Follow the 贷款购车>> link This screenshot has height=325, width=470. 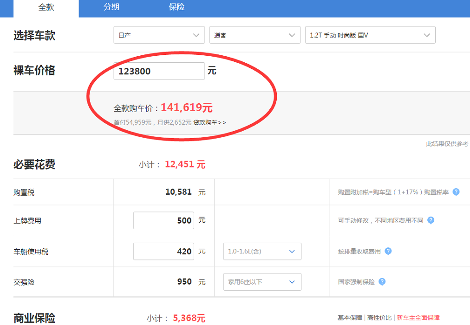tap(209, 122)
